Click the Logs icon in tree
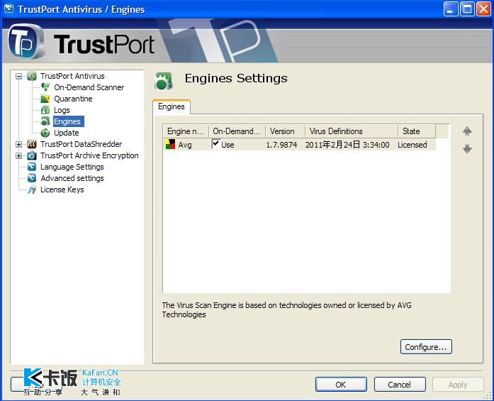This screenshot has height=401, width=494. coord(45,110)
